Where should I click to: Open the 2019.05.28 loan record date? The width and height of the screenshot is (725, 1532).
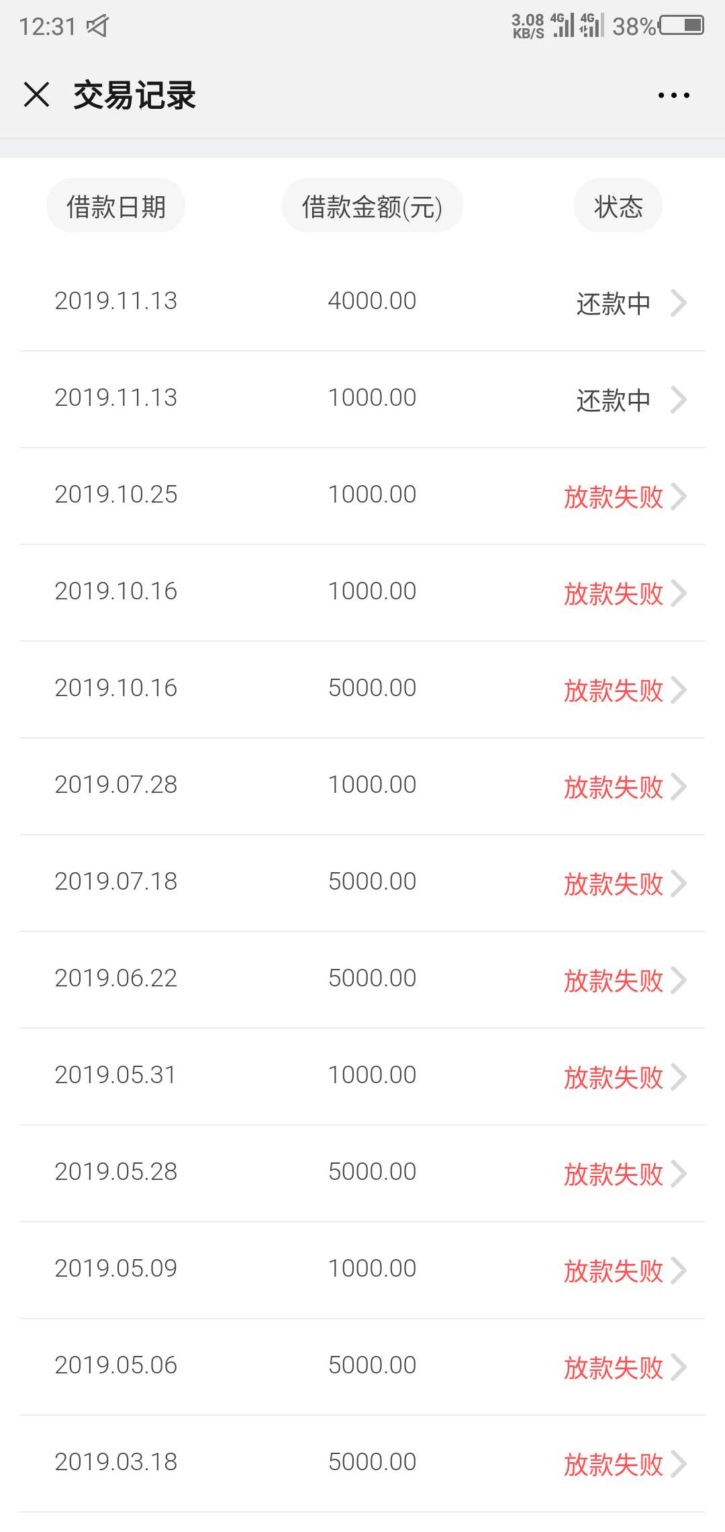(115, 1171)
